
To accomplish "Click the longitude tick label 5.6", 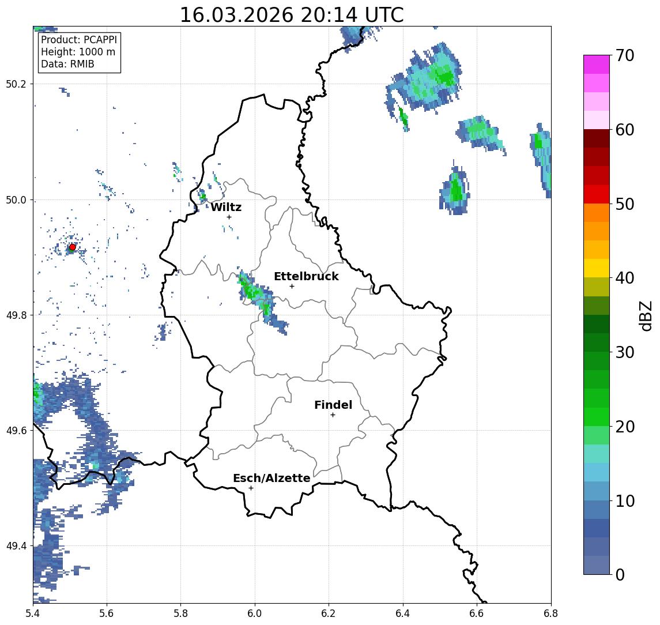I will [107, 613].
